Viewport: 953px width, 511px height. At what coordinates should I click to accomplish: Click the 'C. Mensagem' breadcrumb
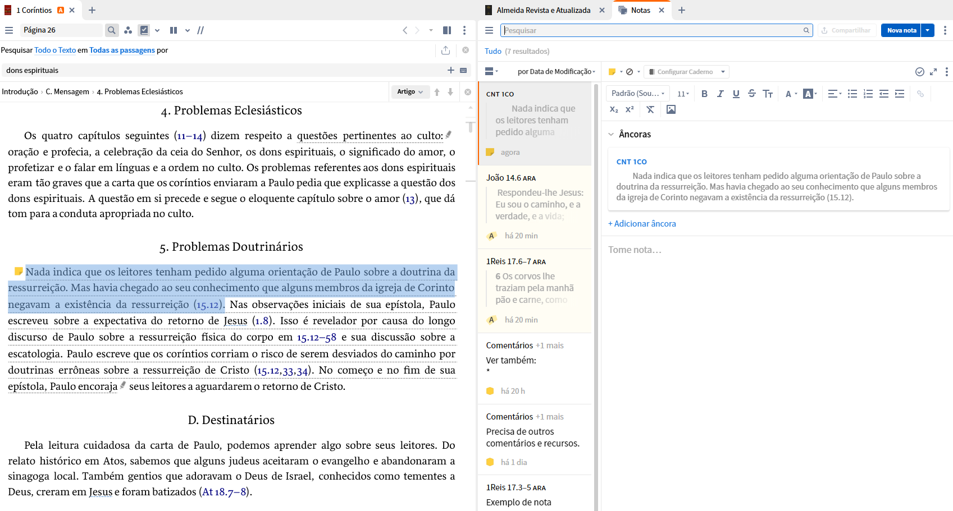67,91
